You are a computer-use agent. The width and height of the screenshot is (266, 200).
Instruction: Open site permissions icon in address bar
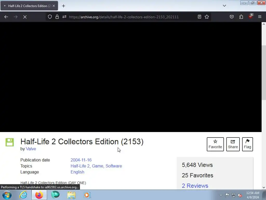tap(64, 17)
